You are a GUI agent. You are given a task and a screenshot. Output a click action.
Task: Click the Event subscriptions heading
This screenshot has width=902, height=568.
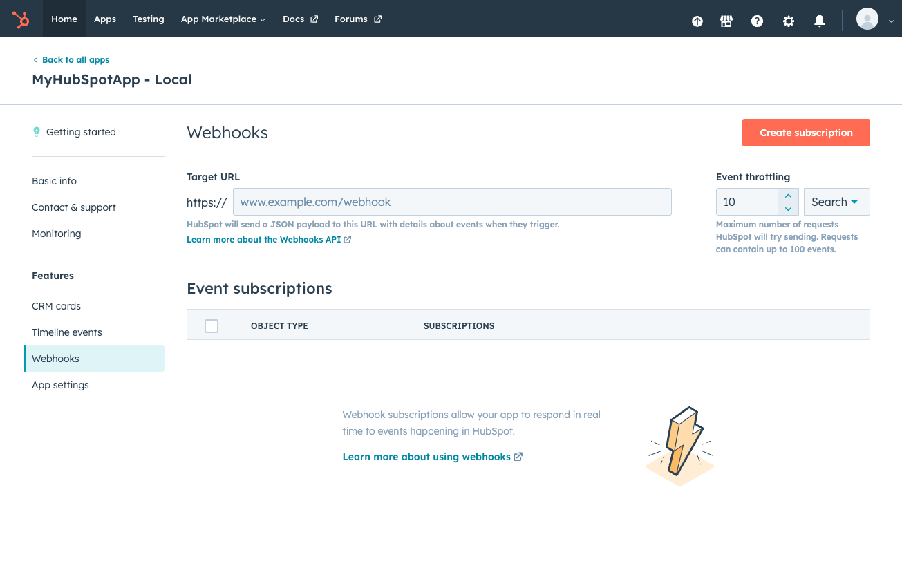(259, 289)
